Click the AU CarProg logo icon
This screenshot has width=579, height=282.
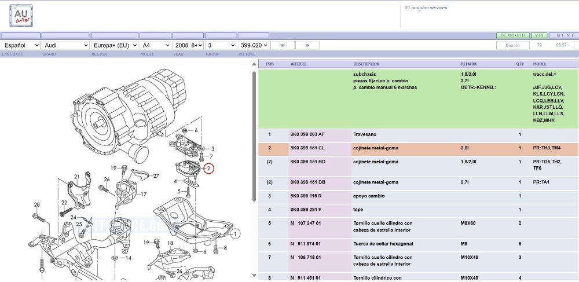[x=21, y=16]
